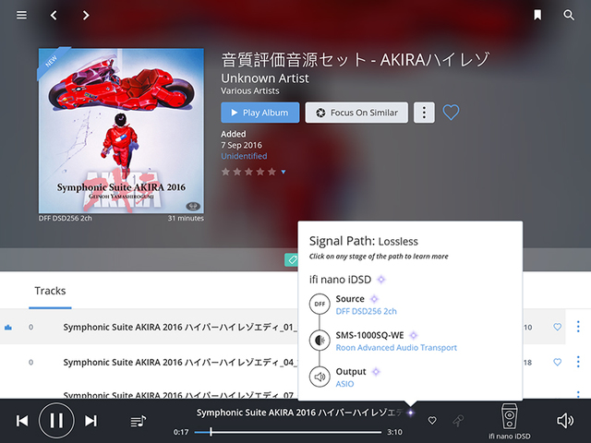Skip to next track
The width and height of the screenshot is (591, 443).
pyautogui.click(x=90, y=421)
